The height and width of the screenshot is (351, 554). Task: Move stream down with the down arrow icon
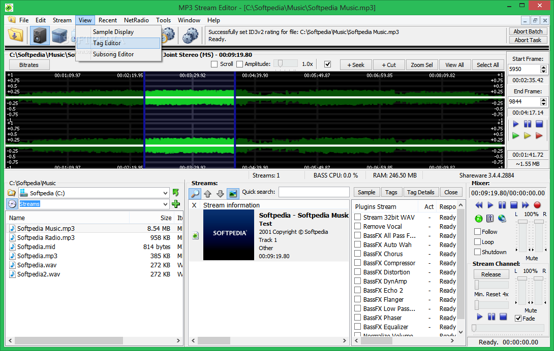(x=220, y=193)
